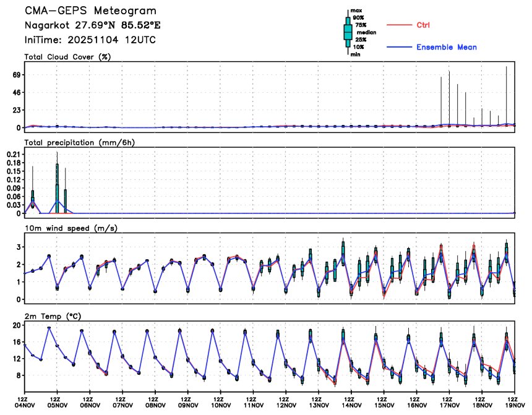
Task: Click the Ensemble Mean legend label
Action: pos(447,47)
